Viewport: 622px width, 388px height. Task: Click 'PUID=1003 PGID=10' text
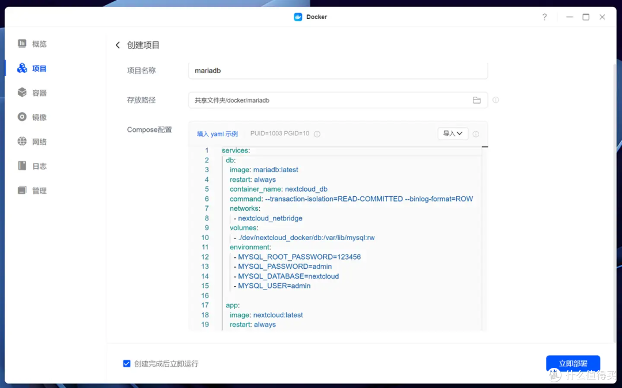(280, 134)
